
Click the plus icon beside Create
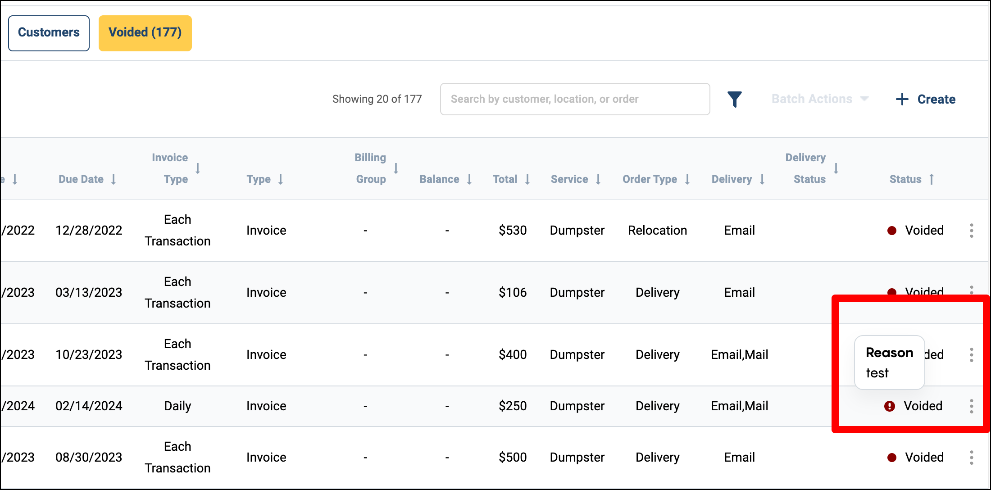tap(902, 99)
